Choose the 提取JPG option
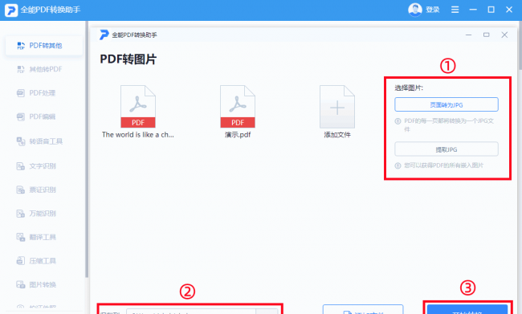 tap(447, 149)
